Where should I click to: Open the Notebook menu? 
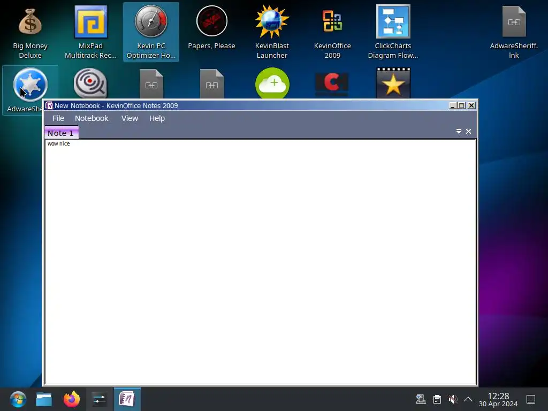pyautogui.click(x=92, y=118)
